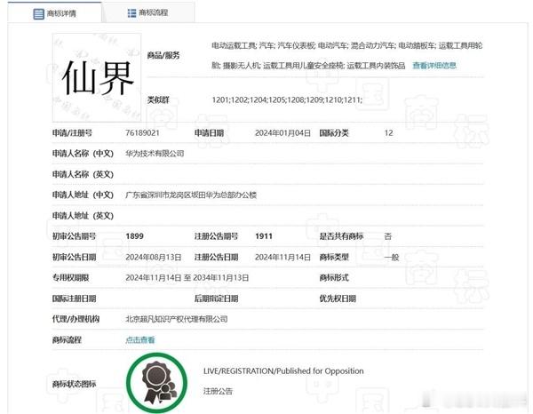Viewport: 533px width, 414px height.
Task: Select applicant name 华为技术有限公司
Action: coord(155,154)
